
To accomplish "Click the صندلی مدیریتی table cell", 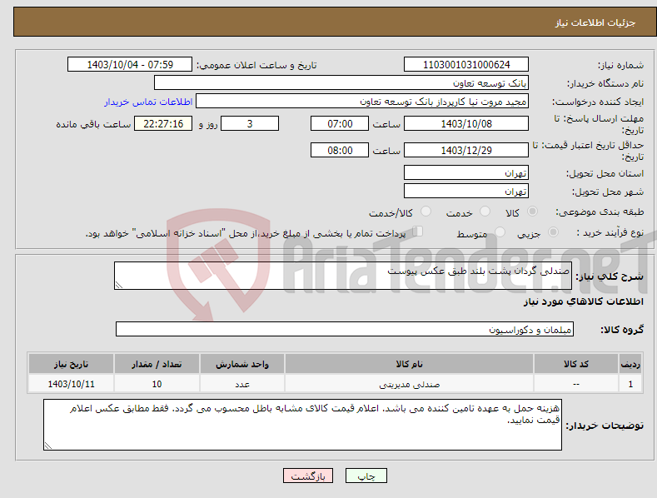I will tap(409, 384).
